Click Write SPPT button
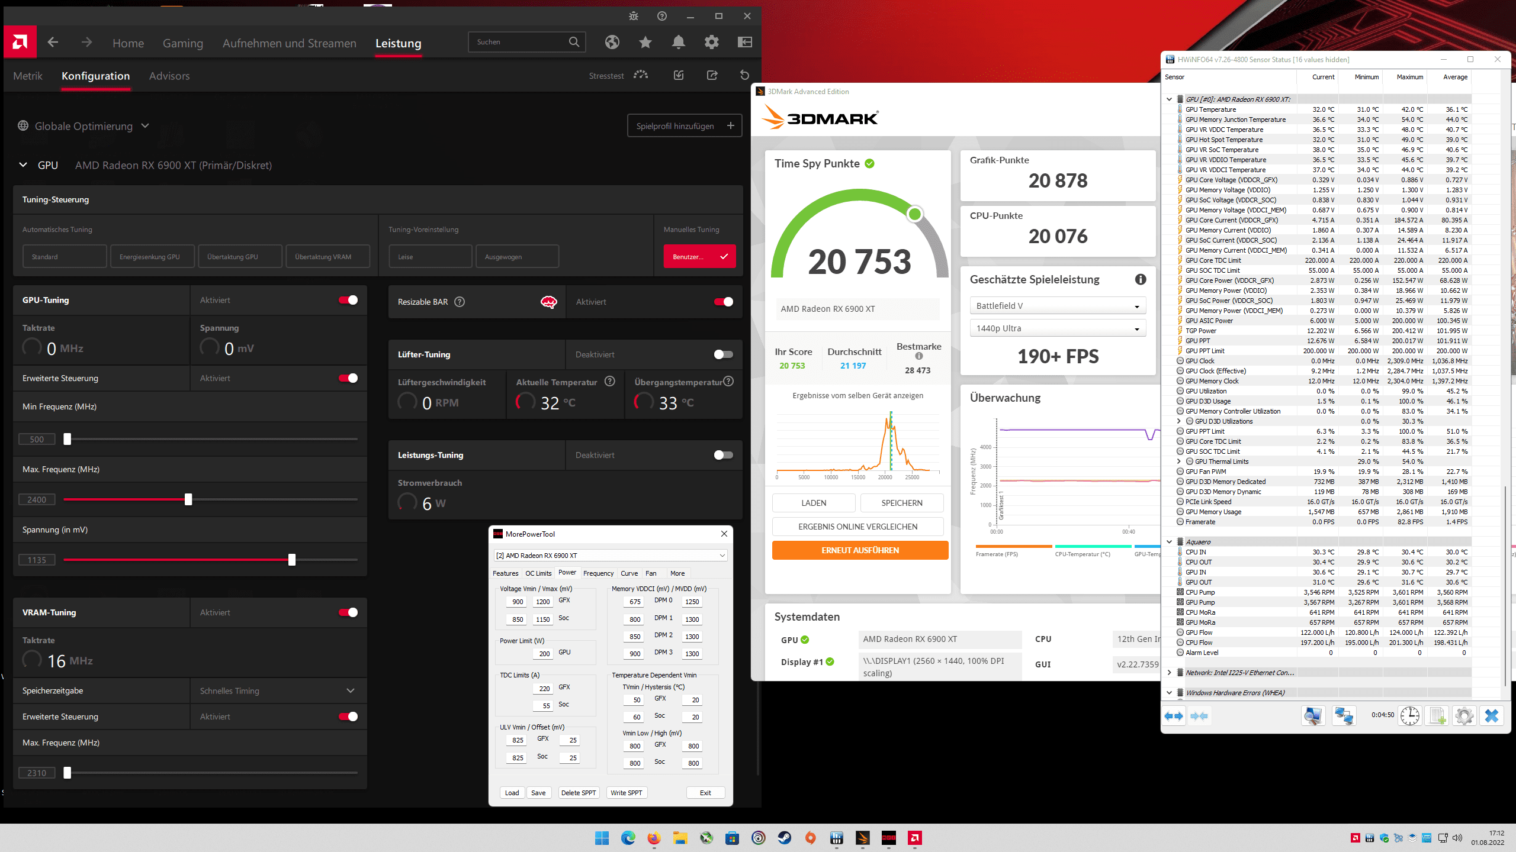 pyautogui.click(x=626, y=793)
